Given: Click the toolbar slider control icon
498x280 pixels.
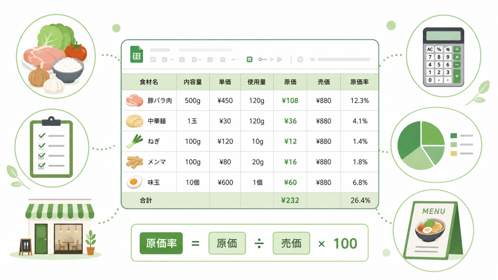Looking at the screenshot, I should pyautogui.click(x=263, y=59).
